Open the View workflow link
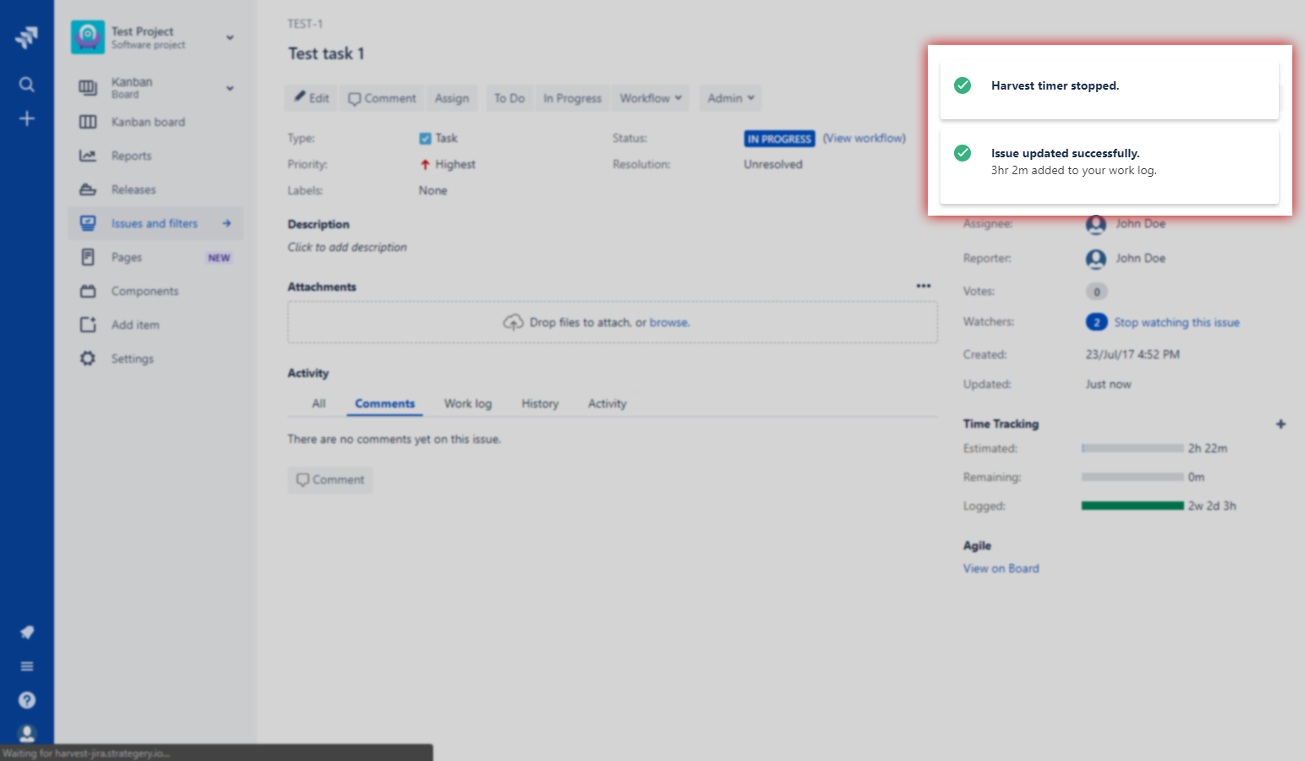 (x=864, y=138)
